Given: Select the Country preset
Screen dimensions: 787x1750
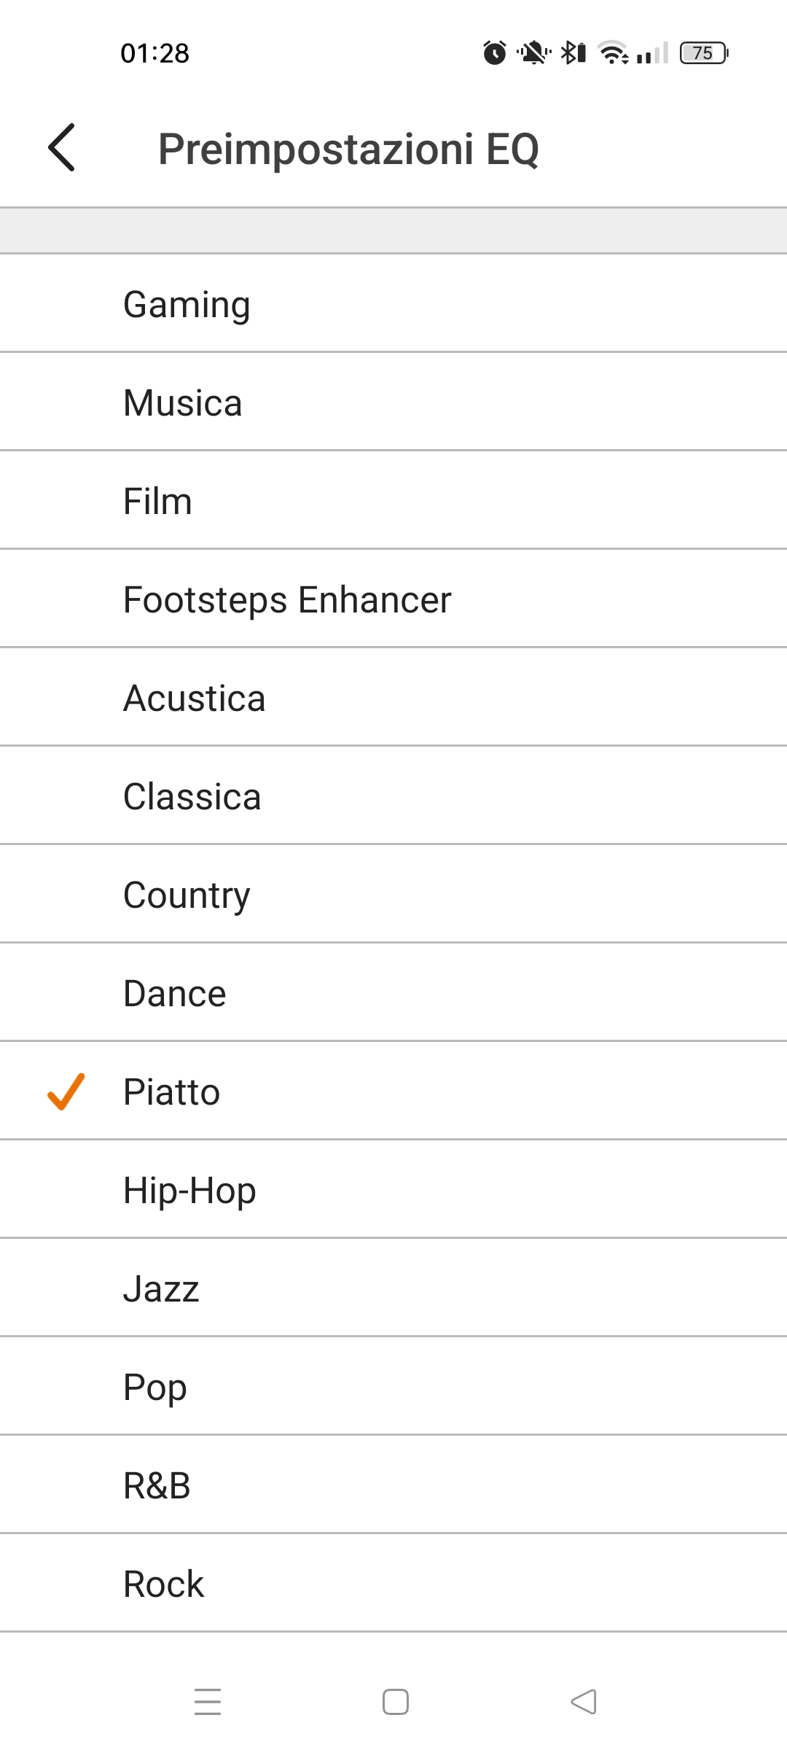Looking at the screenshot, I should [393, 894].
